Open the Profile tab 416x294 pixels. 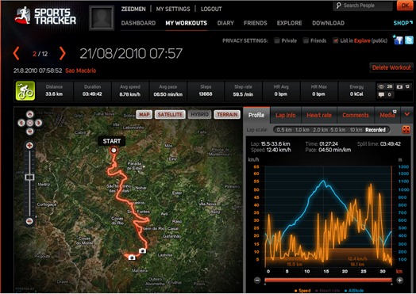point(256,115)
